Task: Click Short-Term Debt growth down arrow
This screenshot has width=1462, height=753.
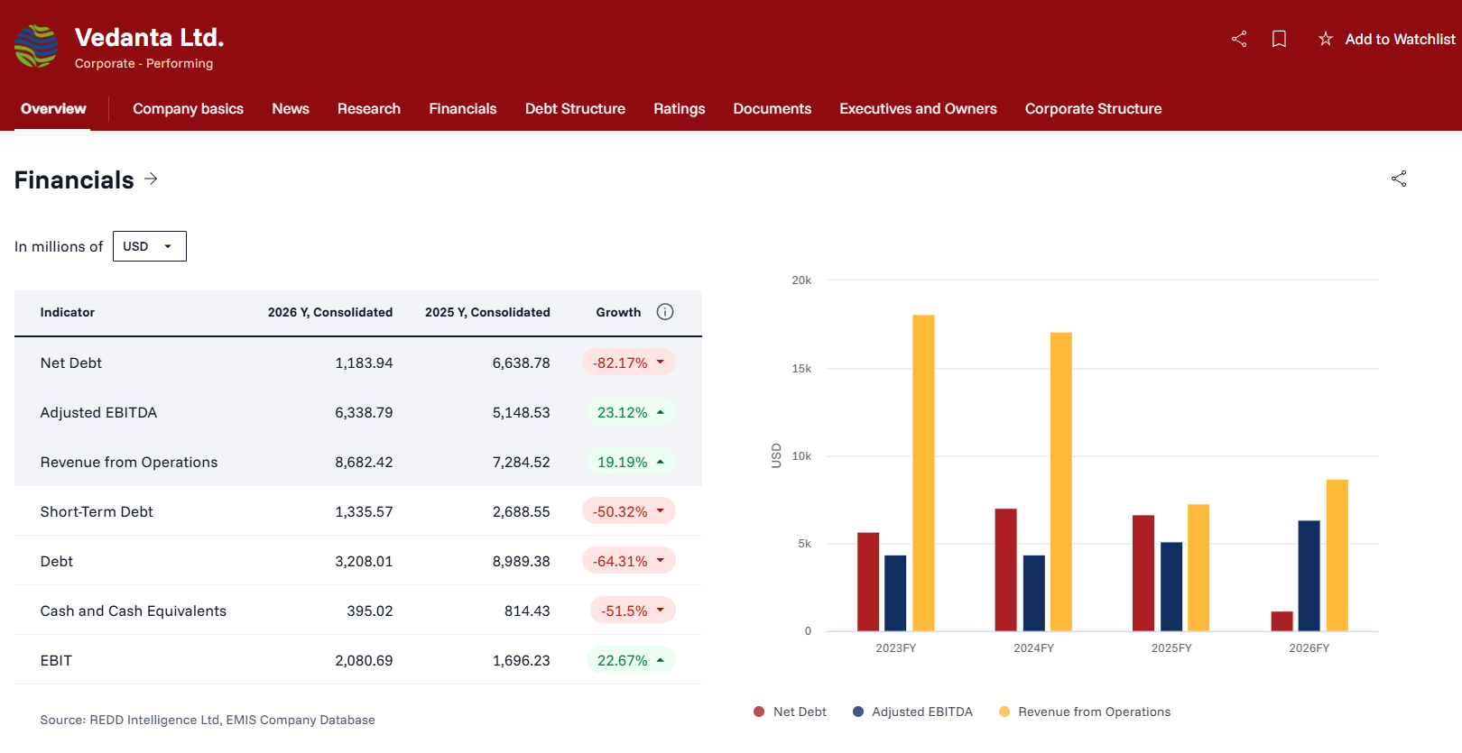Action: (661, 510)
